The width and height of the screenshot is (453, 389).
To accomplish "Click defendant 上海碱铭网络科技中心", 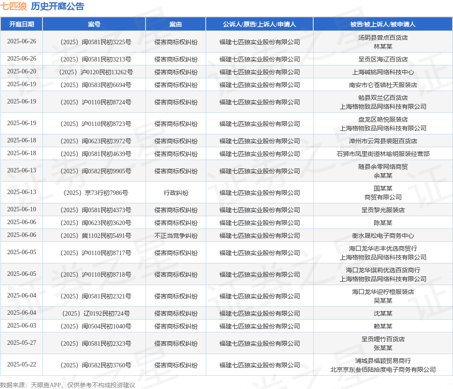I will (383, 72).
